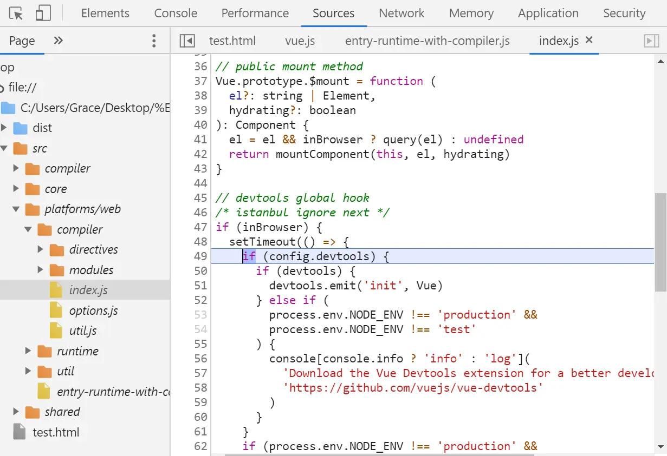Show more navigator tabs chevron
Screen dimensions: 667x456
(x=59, y=41)
